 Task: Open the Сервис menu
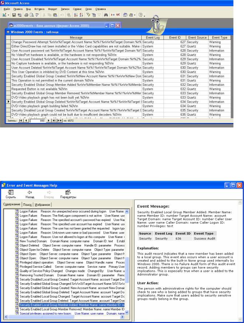coord(78,9)
